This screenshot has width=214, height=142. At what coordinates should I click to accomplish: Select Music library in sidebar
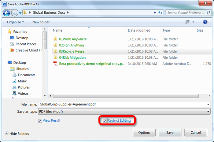coord(22,81)
